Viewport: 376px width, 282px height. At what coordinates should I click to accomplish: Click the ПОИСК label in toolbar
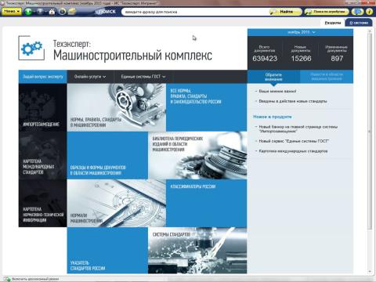click(x=107, y=12)
